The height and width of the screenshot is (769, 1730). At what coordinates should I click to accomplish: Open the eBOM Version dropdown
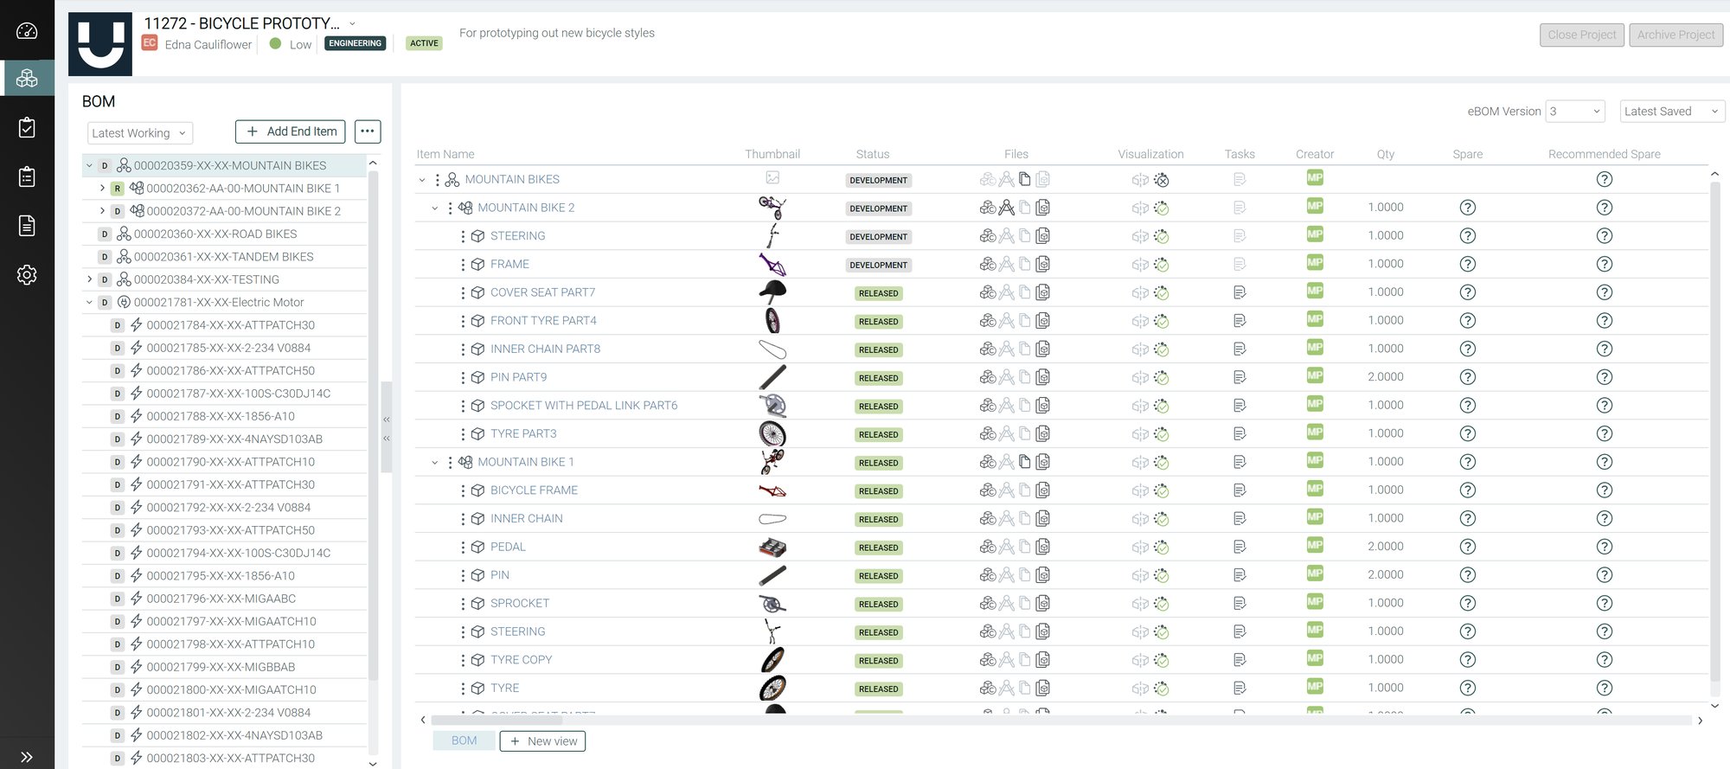click(x=1575, y=111)
